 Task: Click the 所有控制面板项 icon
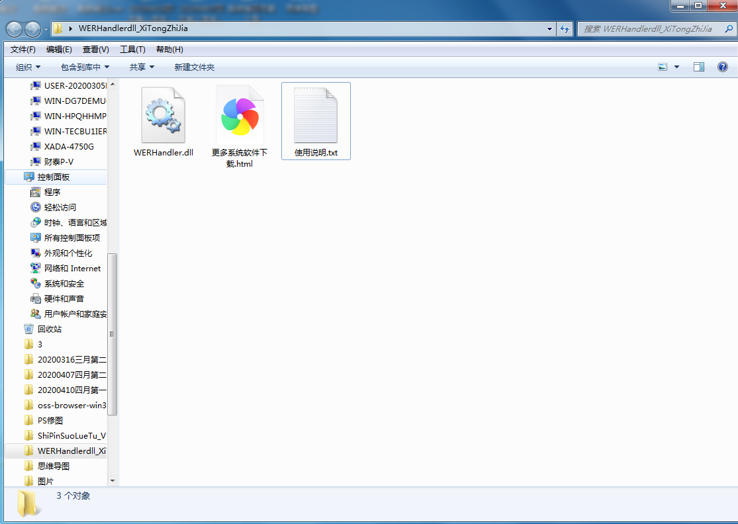35,238
